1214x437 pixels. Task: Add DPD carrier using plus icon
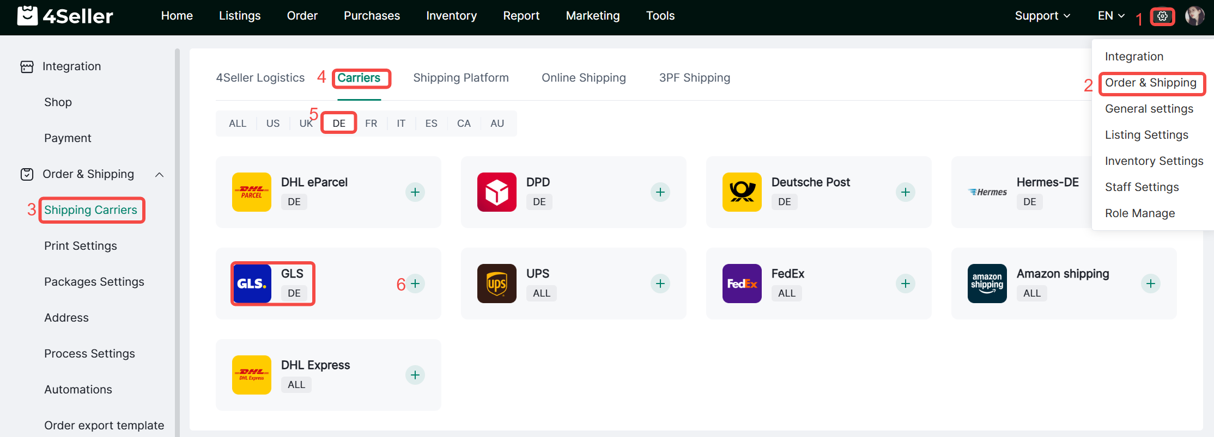(x=660, y=192)
